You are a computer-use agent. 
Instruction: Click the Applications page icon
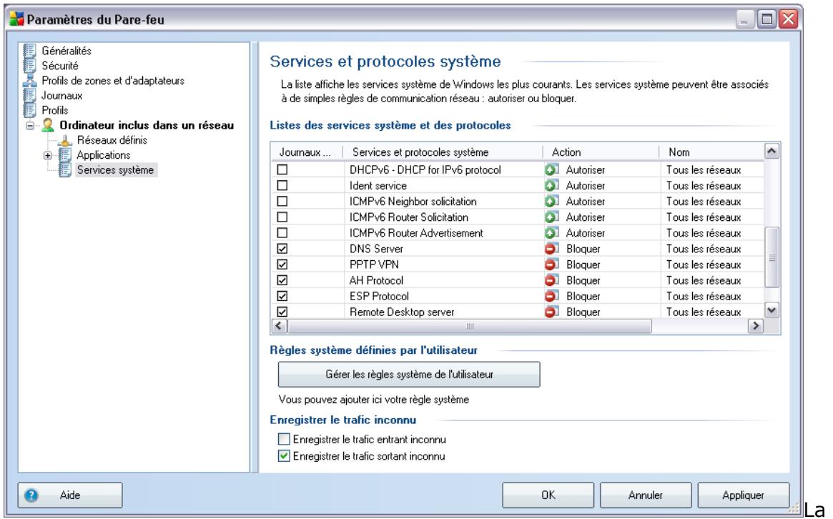coord(65,155)
